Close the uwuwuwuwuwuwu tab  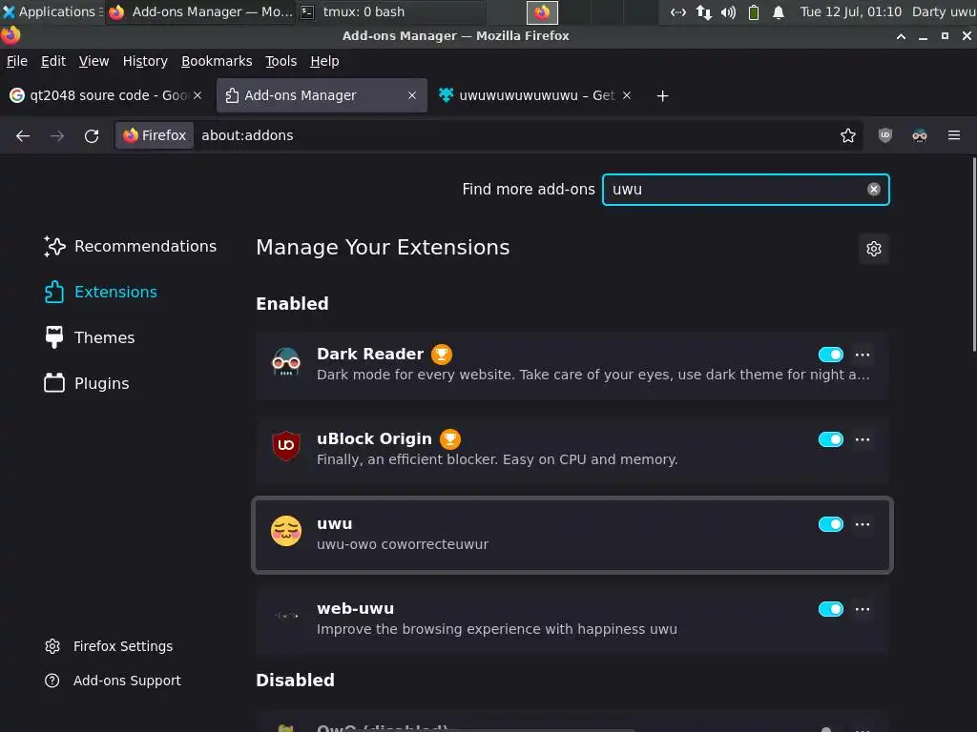[x=627, y=95]
